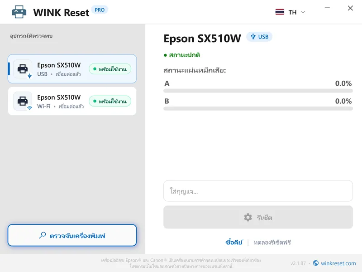Screen dimensions: 362x272
Task: Click the globe icon in the footer
Action: (x=316, y=263)
